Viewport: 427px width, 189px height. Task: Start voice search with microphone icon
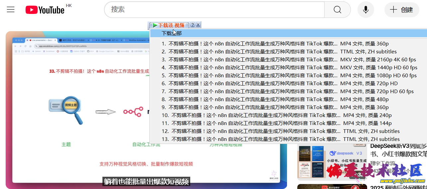365,10
